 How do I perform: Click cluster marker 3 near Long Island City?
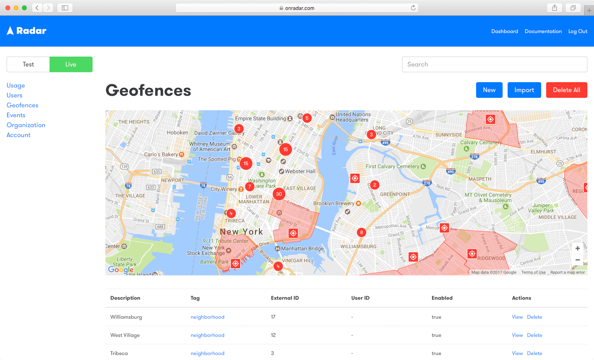pyautogui.click(x=371, y=134)
